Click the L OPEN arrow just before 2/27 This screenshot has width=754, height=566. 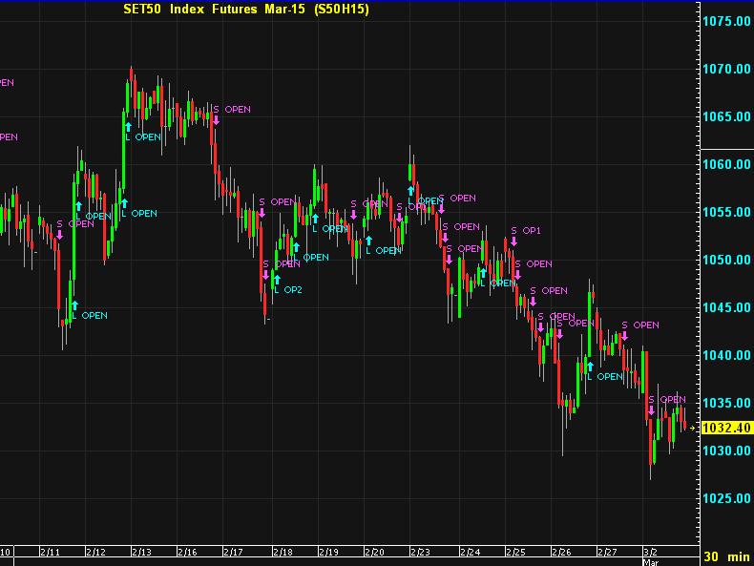point(589,366)
